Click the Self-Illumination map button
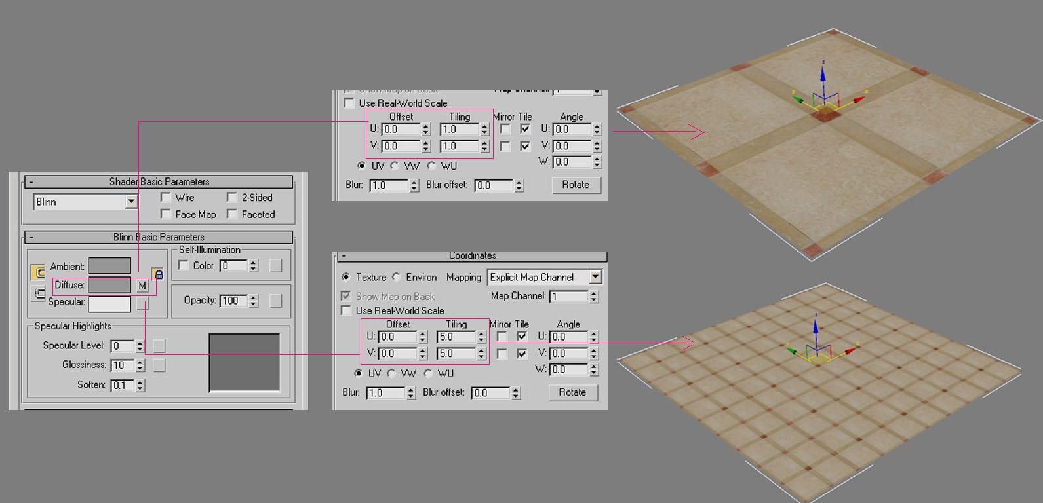 tap(276, 265)
